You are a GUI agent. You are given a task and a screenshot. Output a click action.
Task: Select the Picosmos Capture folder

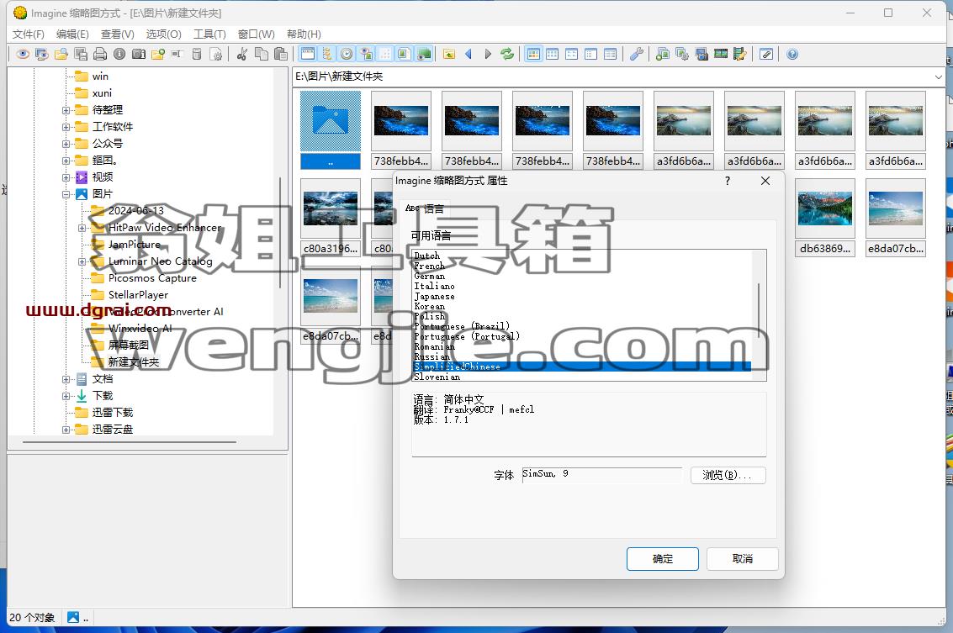click(x=152, y=278)
